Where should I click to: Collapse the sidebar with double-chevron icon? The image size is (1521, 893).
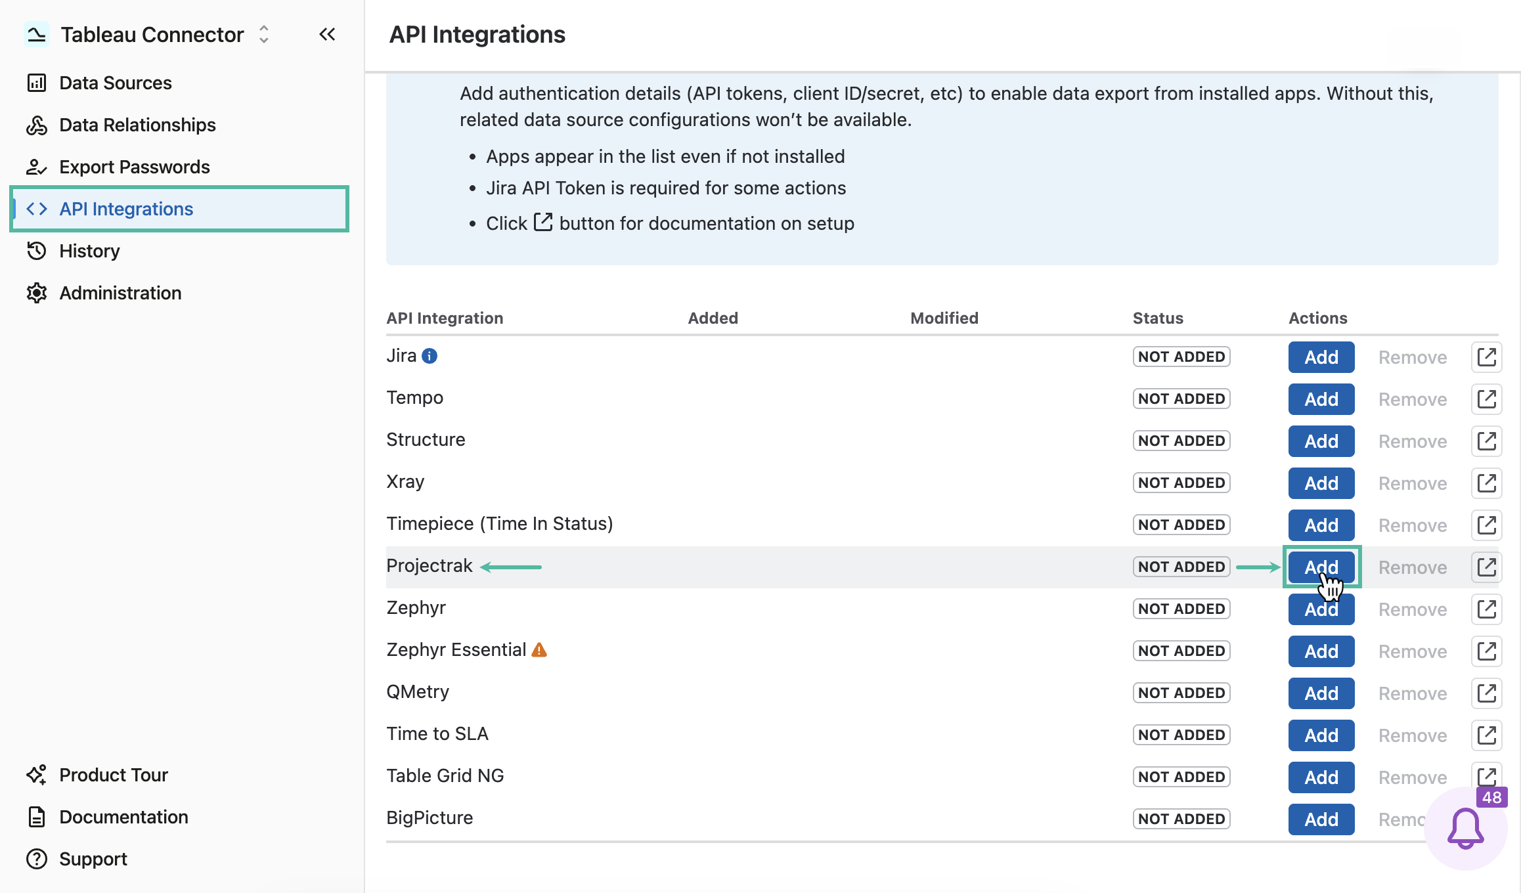pyautogui.click(x=327, y=34)
